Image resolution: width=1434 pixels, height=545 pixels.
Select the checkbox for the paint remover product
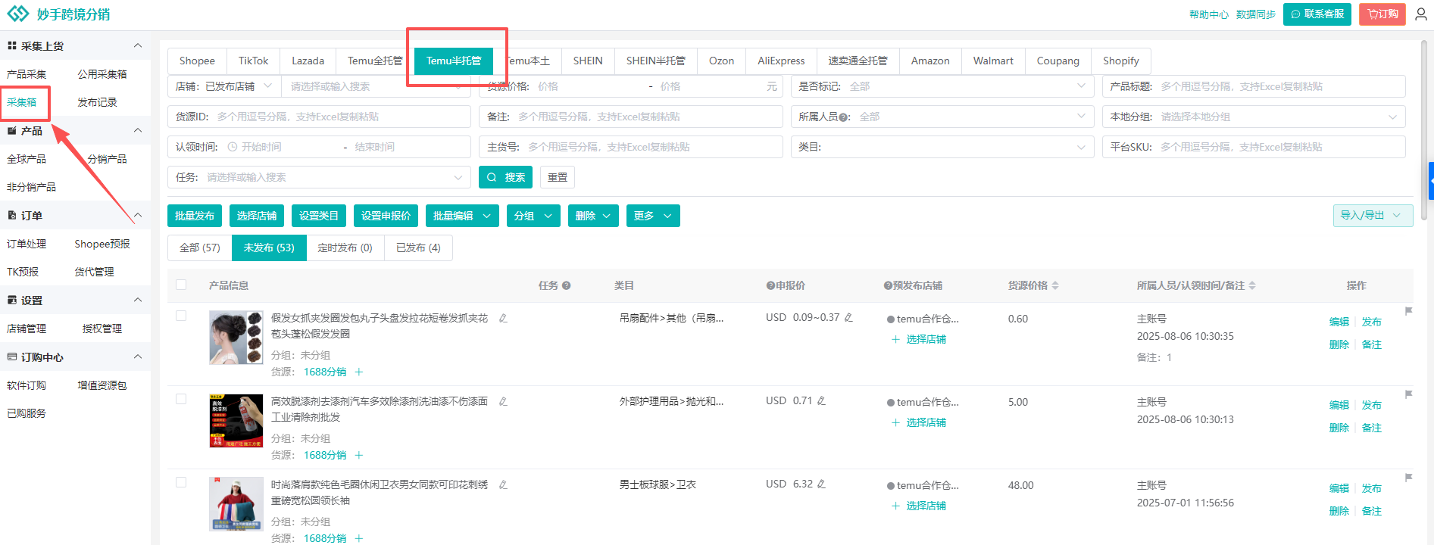[x=181, y=399]
